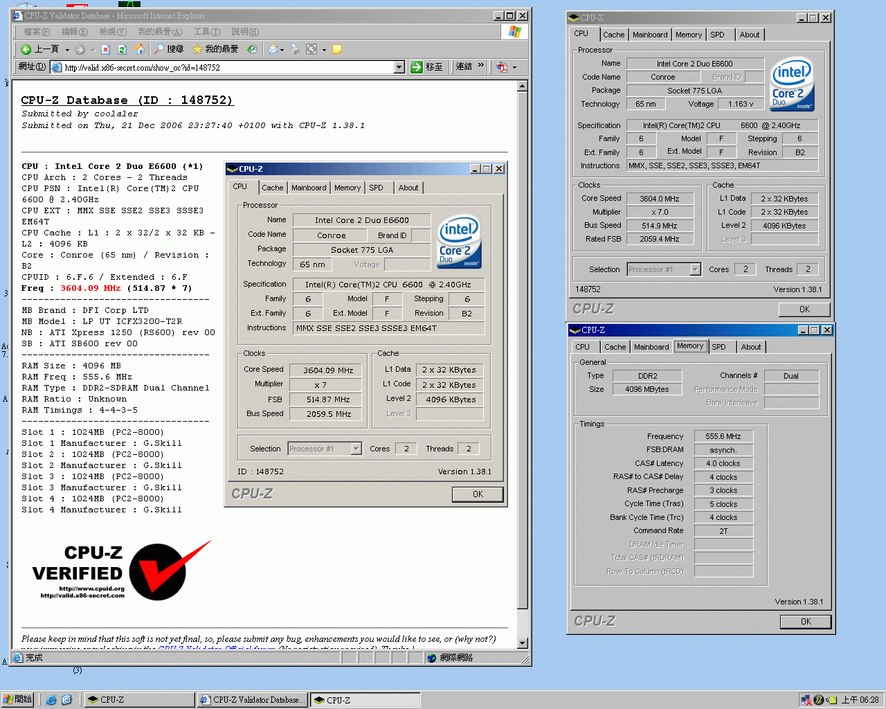This screenshot has height=709, width=886.
Task: Open the View menu (檢視) in IE
Action: [x=113, y=32]
